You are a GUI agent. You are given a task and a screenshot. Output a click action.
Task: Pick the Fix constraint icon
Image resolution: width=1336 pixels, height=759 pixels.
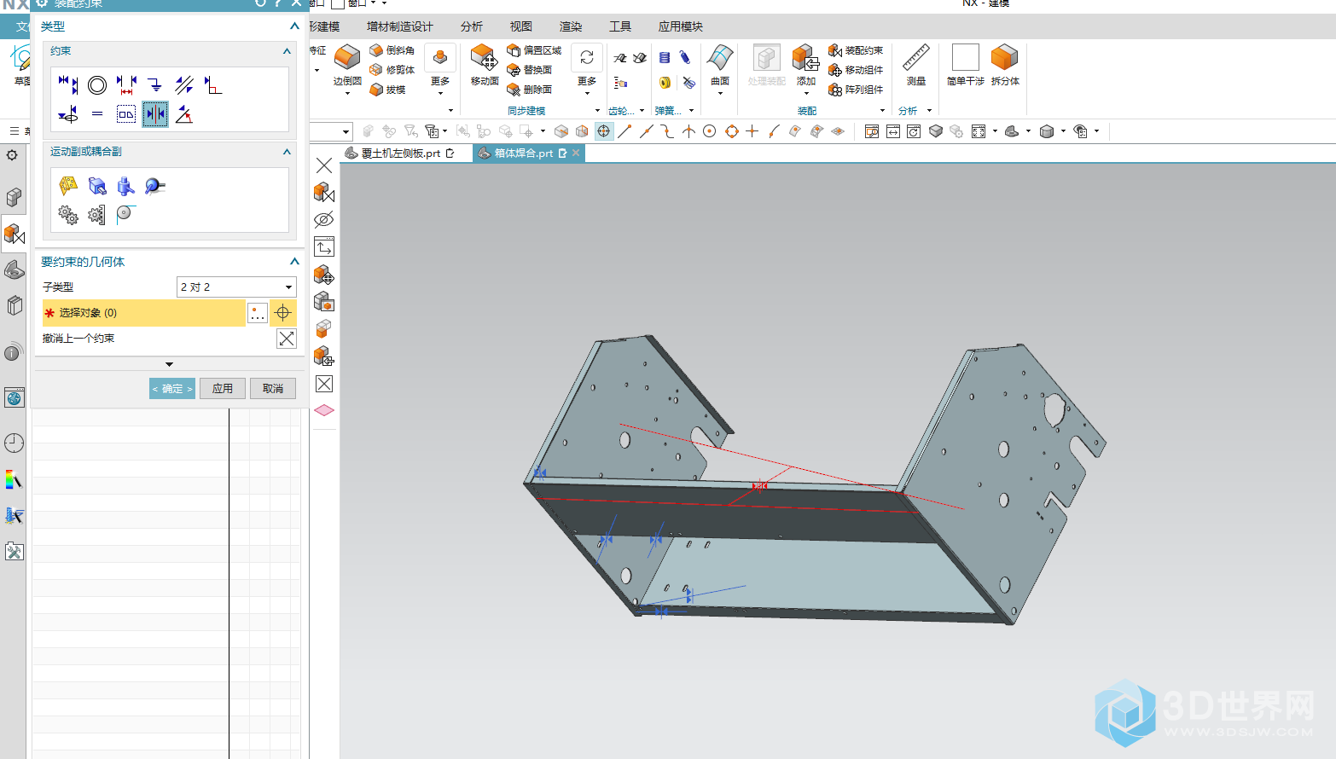click(155, 85)
